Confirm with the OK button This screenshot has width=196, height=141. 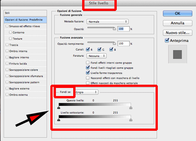[x=178, y=13]
